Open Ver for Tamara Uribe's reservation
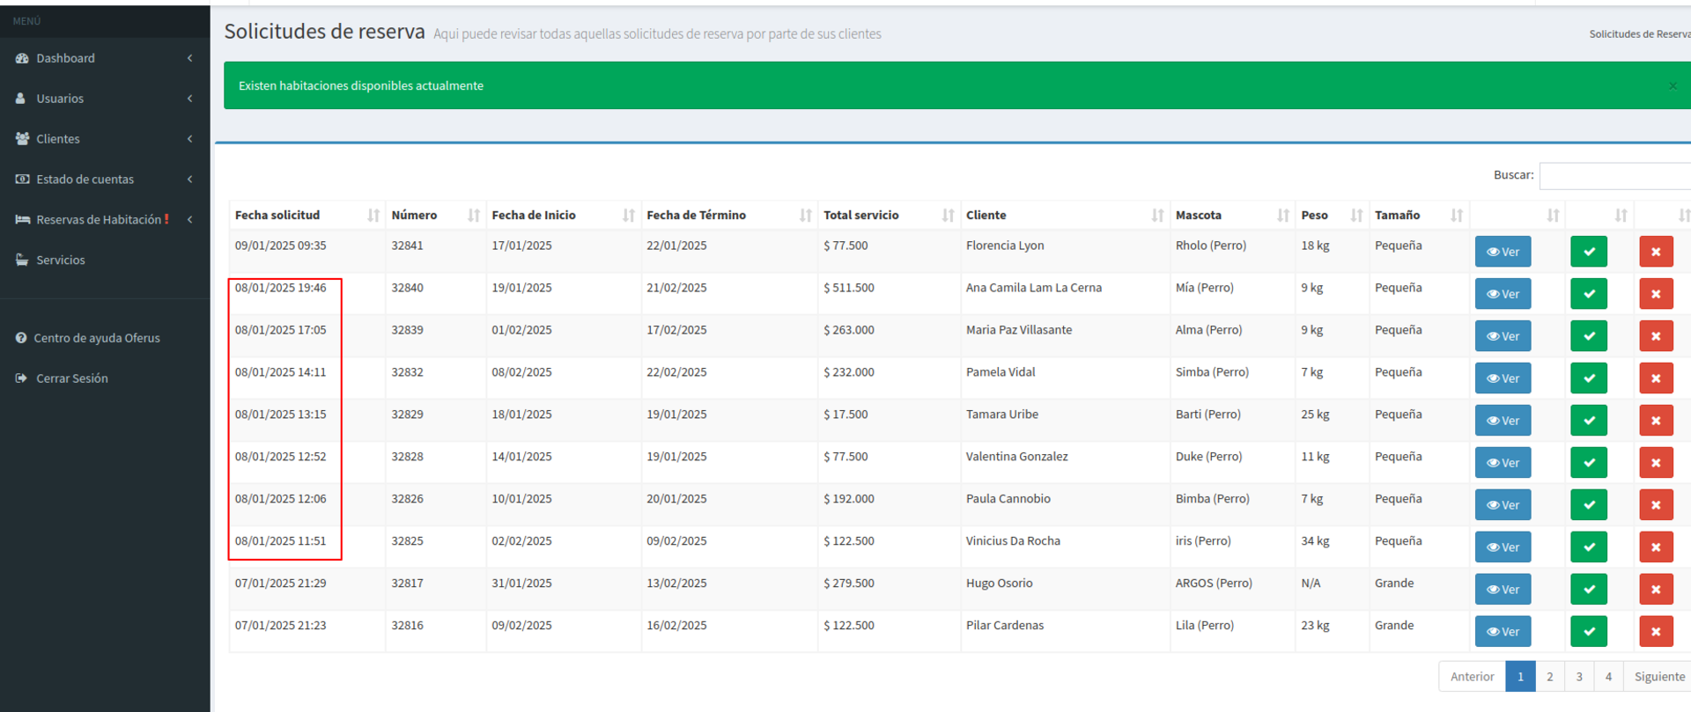Viewport: 1691px width, 712px height. tap(1503, 421)
